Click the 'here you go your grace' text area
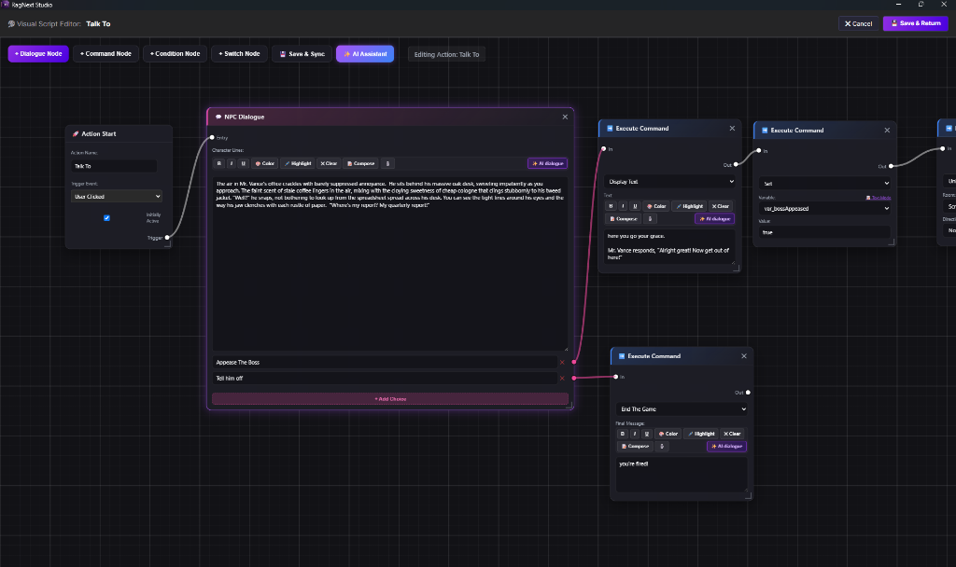 tap(669, 246)
